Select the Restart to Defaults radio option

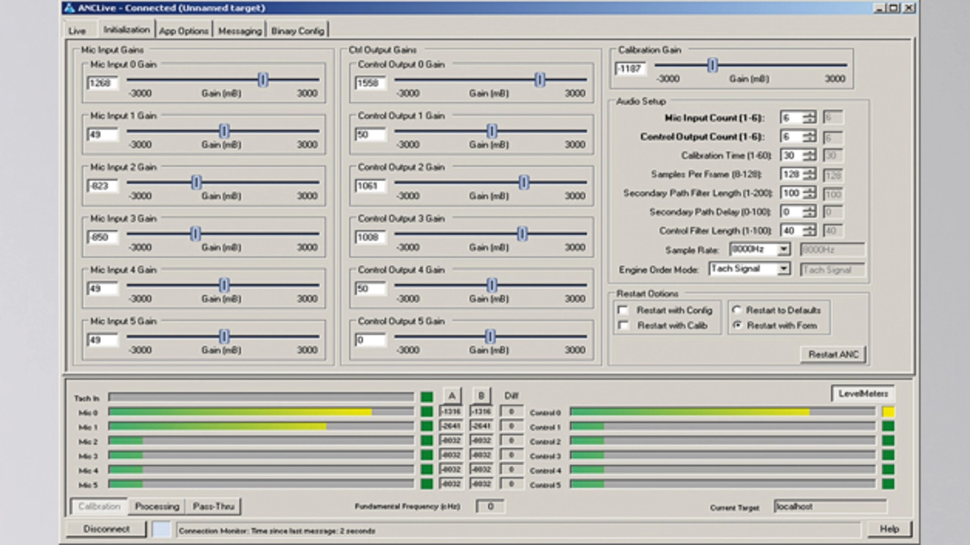click(737, 310)
